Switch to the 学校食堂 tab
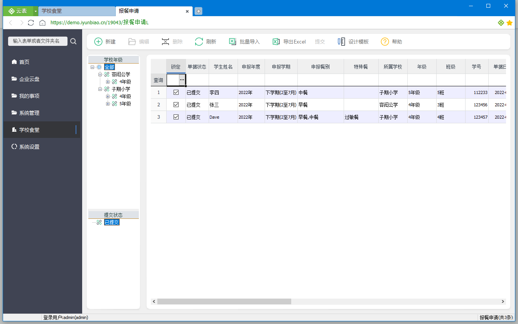Screen dimensions: 518x324 77,11
